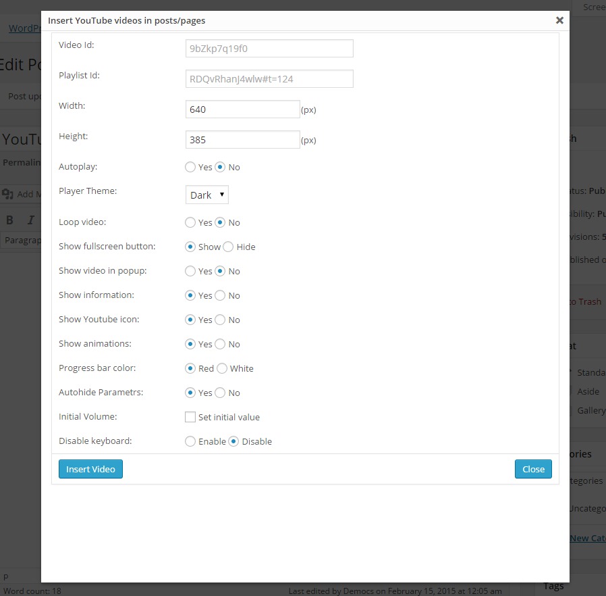Image resolution: width=606 pixels, height=596 pixels.
Task: Select Hide for fullscreen button
Action: coord(228,247)
